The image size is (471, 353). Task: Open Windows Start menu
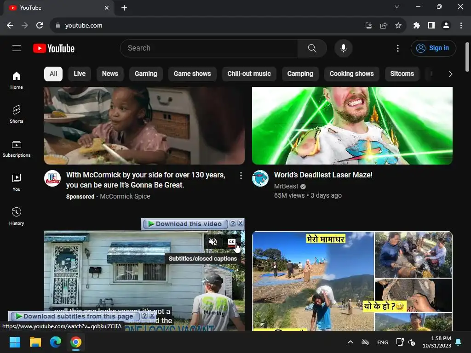click(15, 342)
